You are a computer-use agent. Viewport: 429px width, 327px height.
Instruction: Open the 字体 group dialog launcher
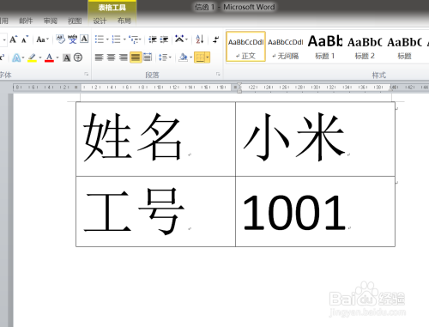click(x=87, y=75)
